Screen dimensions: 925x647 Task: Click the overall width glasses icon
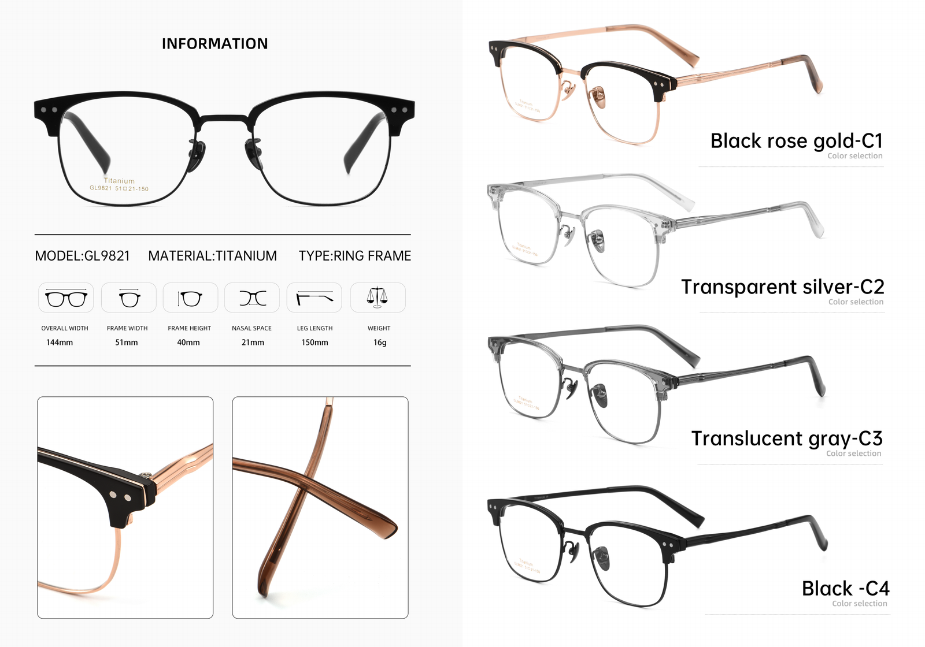pyautogui.click(x=66, y=298)
